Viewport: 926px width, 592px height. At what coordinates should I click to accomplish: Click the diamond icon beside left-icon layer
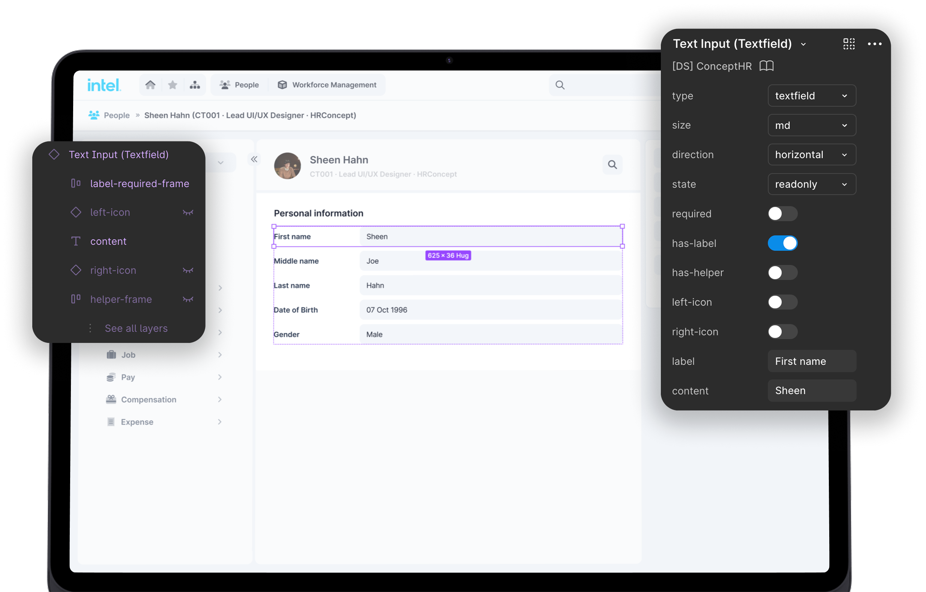[x=76, y=212]
